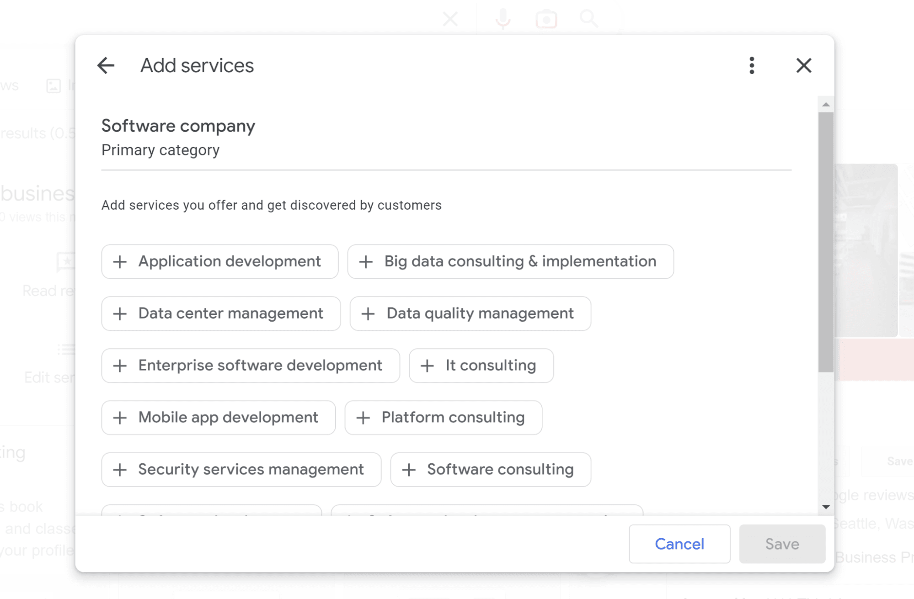
Task: Click plus icon beside Platform consulting
Action: 363,418
